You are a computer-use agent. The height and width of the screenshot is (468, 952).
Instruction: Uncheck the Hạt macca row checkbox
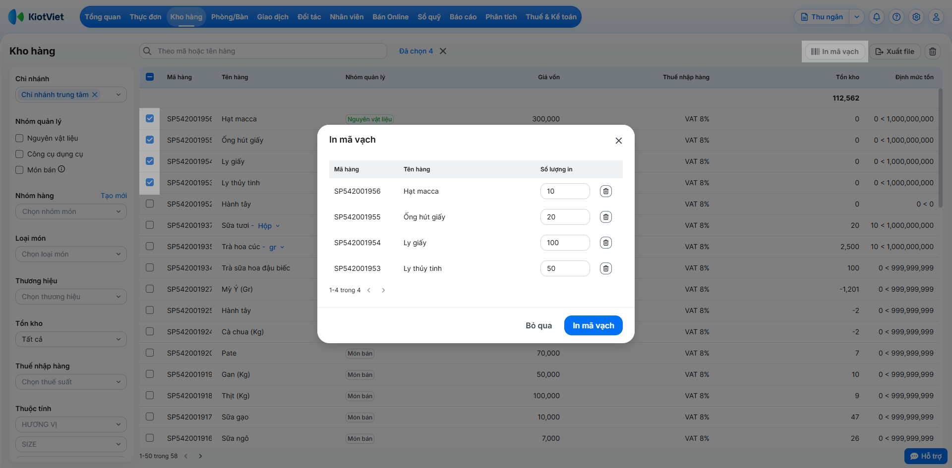tap(150, 118)
